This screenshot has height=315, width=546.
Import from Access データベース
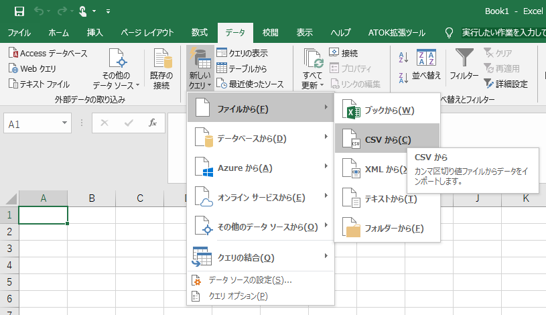coord(48,54)
